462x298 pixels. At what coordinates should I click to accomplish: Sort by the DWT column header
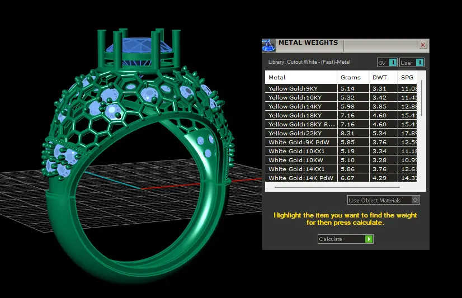click(x=383, y=78)
